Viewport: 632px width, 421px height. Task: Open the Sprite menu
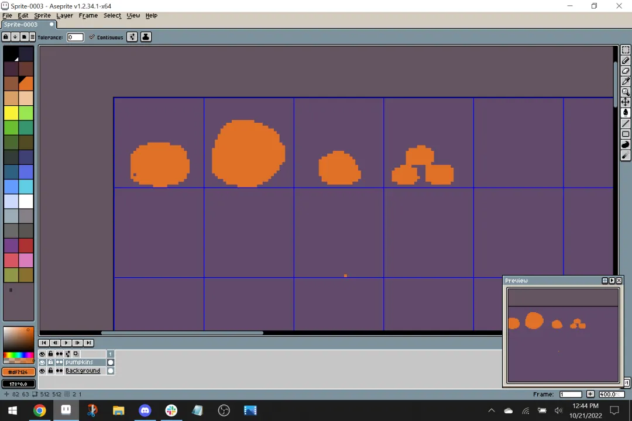click(x=42, y=15)
